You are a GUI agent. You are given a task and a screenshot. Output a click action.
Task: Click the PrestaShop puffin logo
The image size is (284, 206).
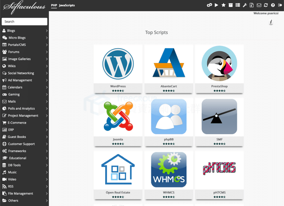click(219, 63)
